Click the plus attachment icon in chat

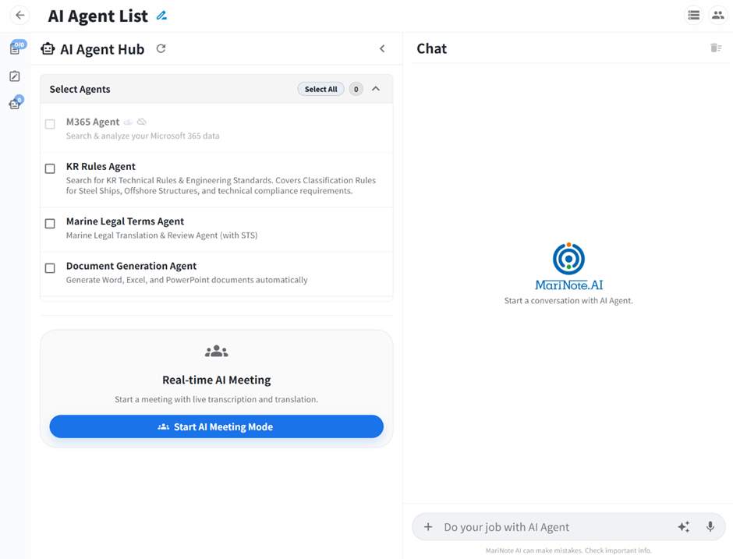coord(428,527)
